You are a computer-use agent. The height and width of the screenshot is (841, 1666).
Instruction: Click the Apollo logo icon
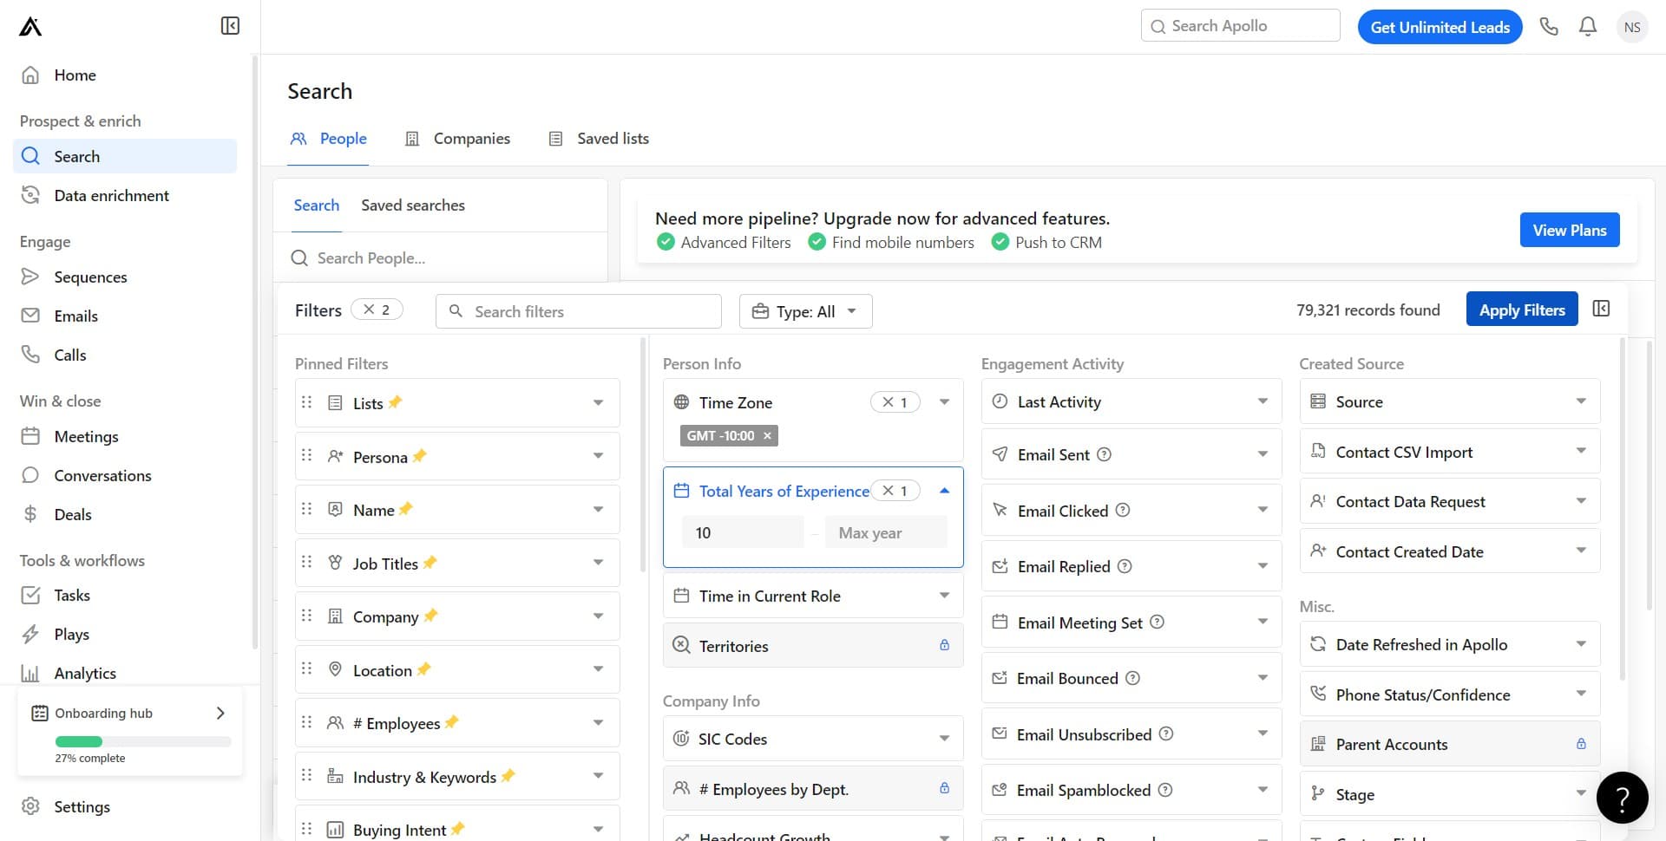pos(30,27)
